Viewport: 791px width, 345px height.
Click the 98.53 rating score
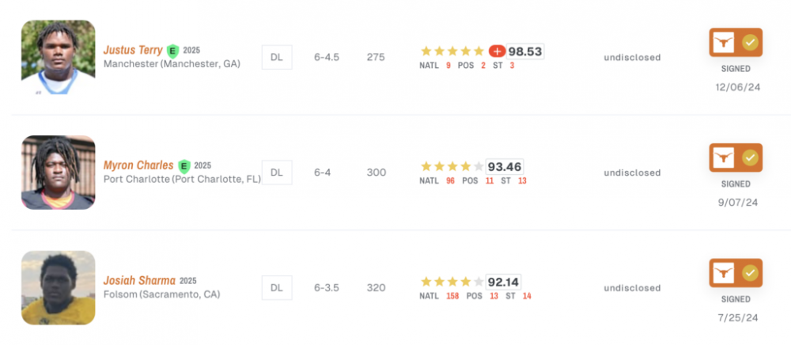(x=525, y=51)
